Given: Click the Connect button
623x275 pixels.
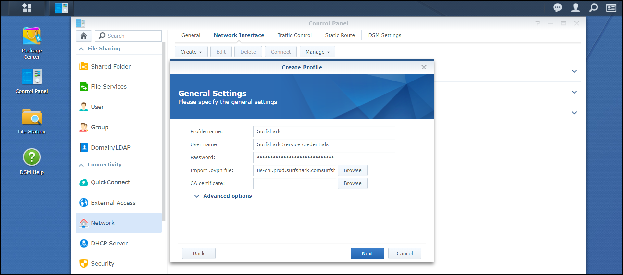Looking at the screenshot, I should (x=281, y=52).
